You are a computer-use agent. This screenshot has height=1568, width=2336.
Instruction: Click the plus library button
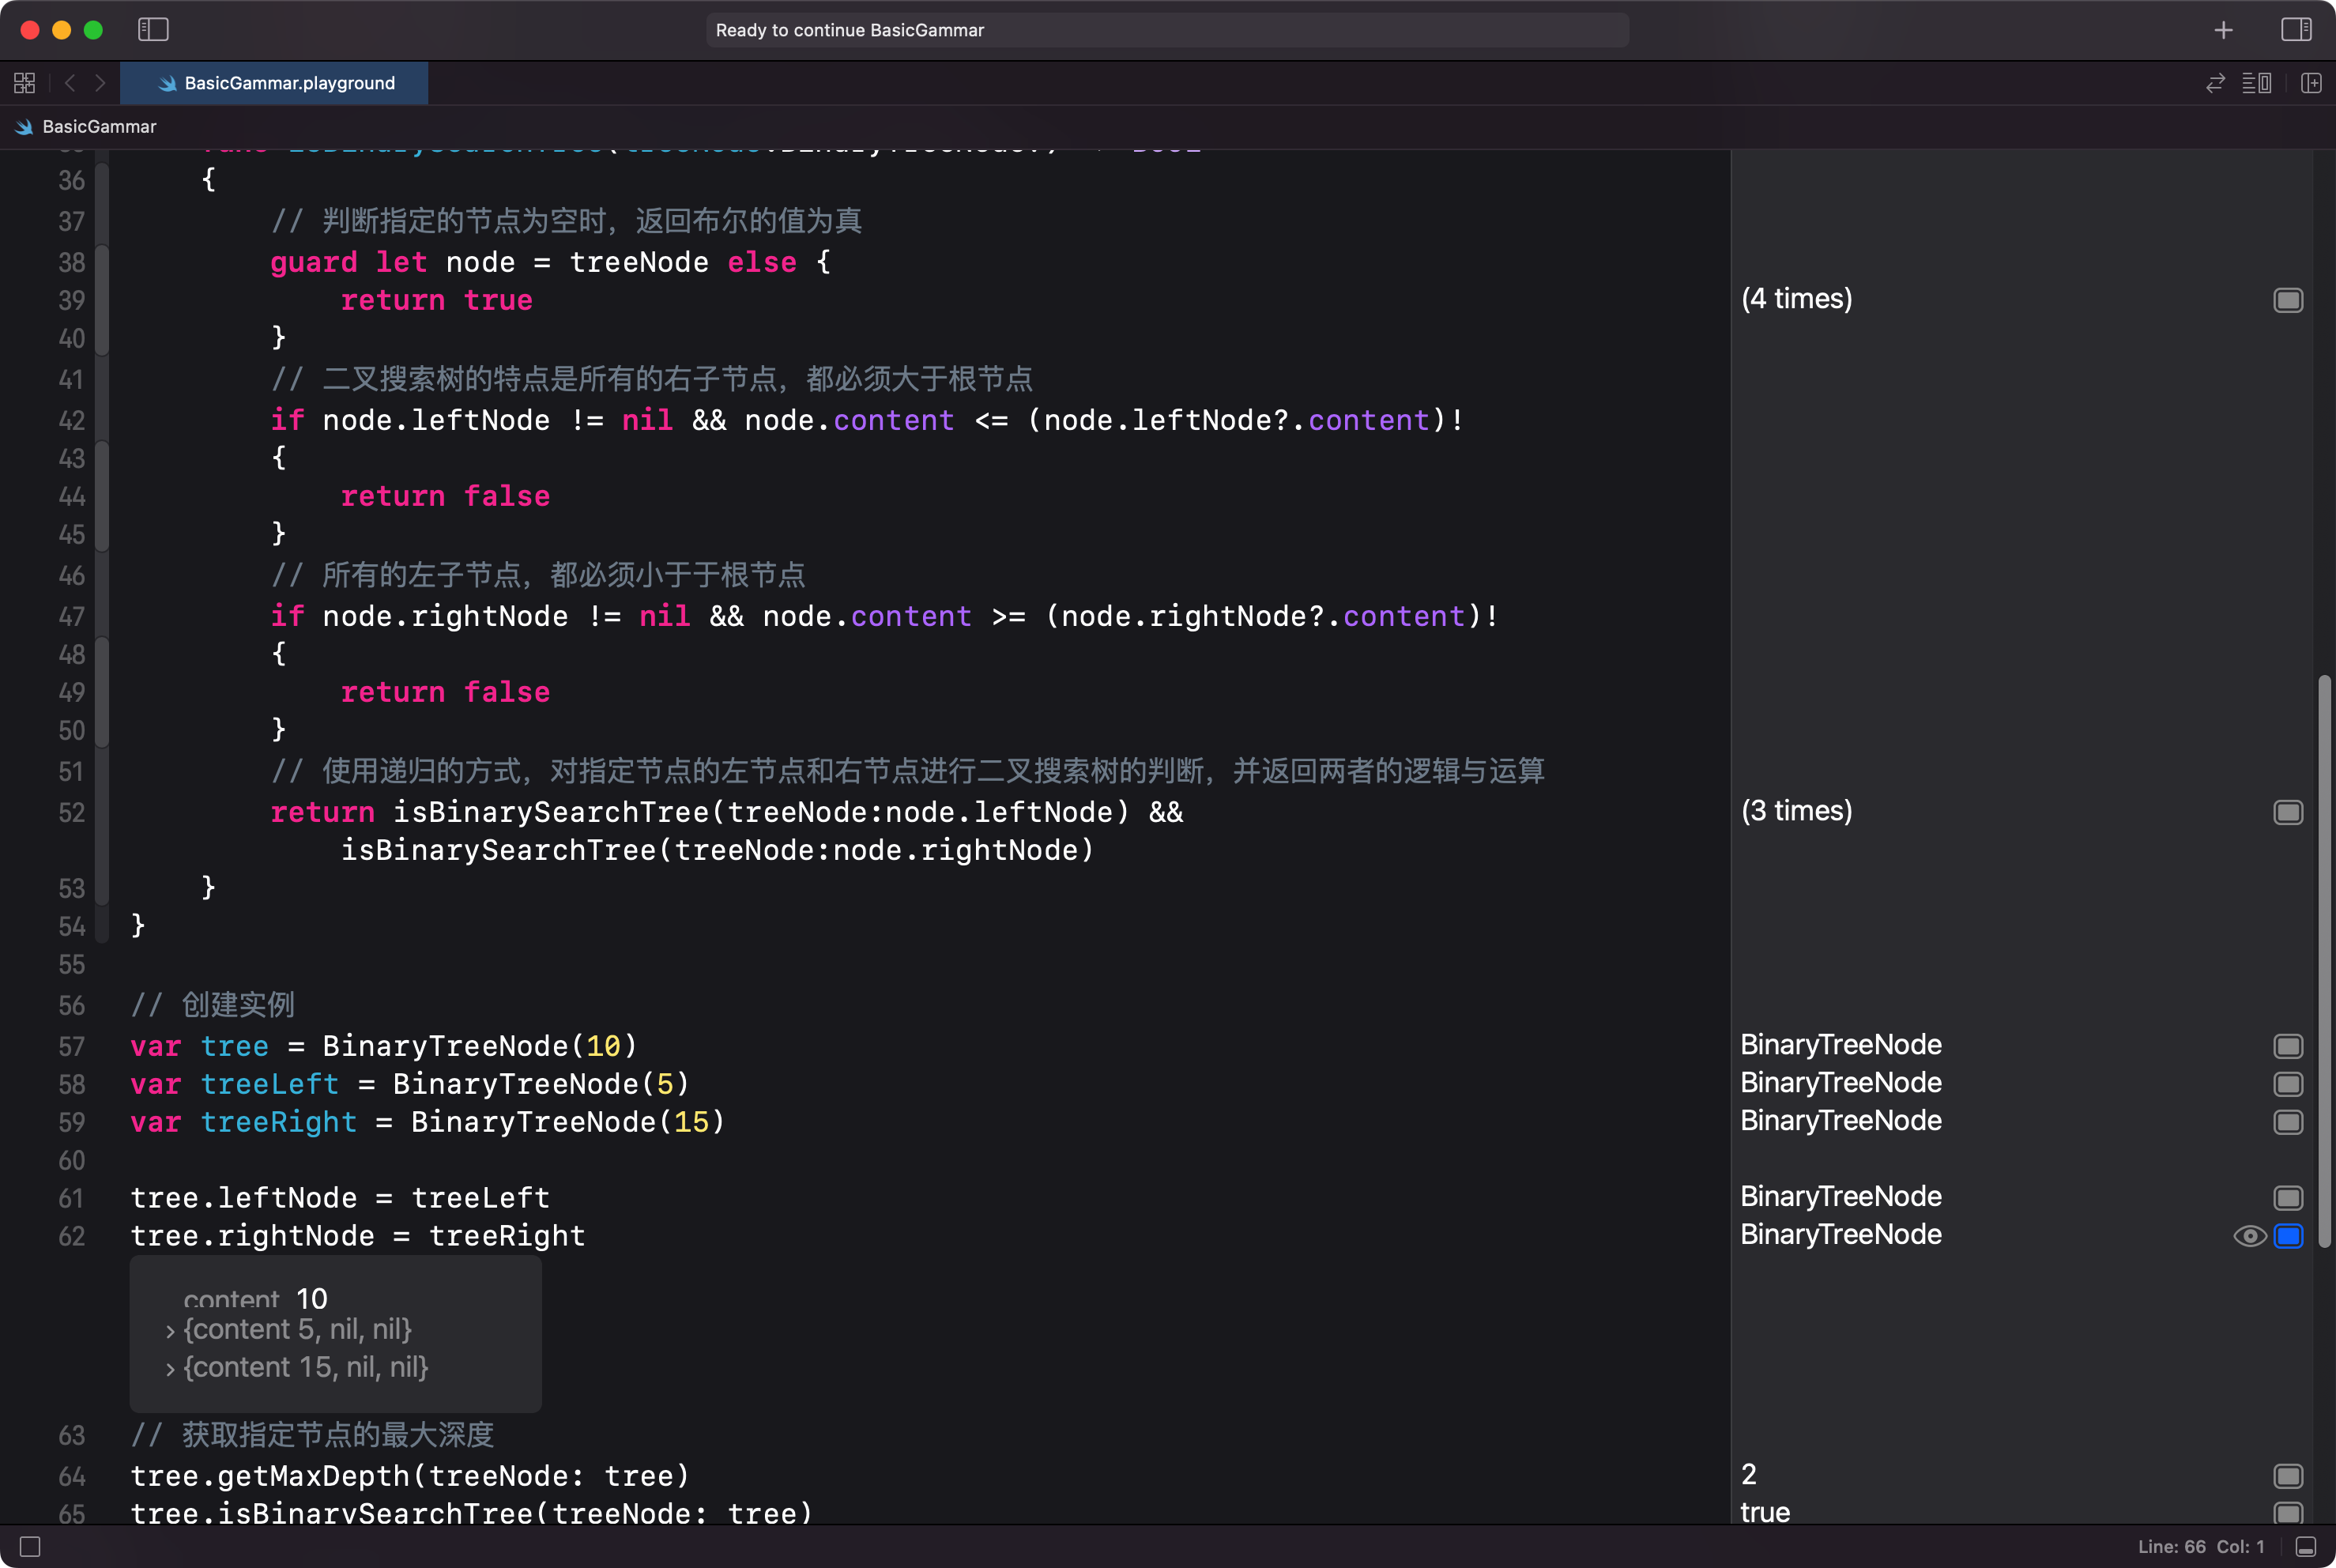(x=2223, y=30)
